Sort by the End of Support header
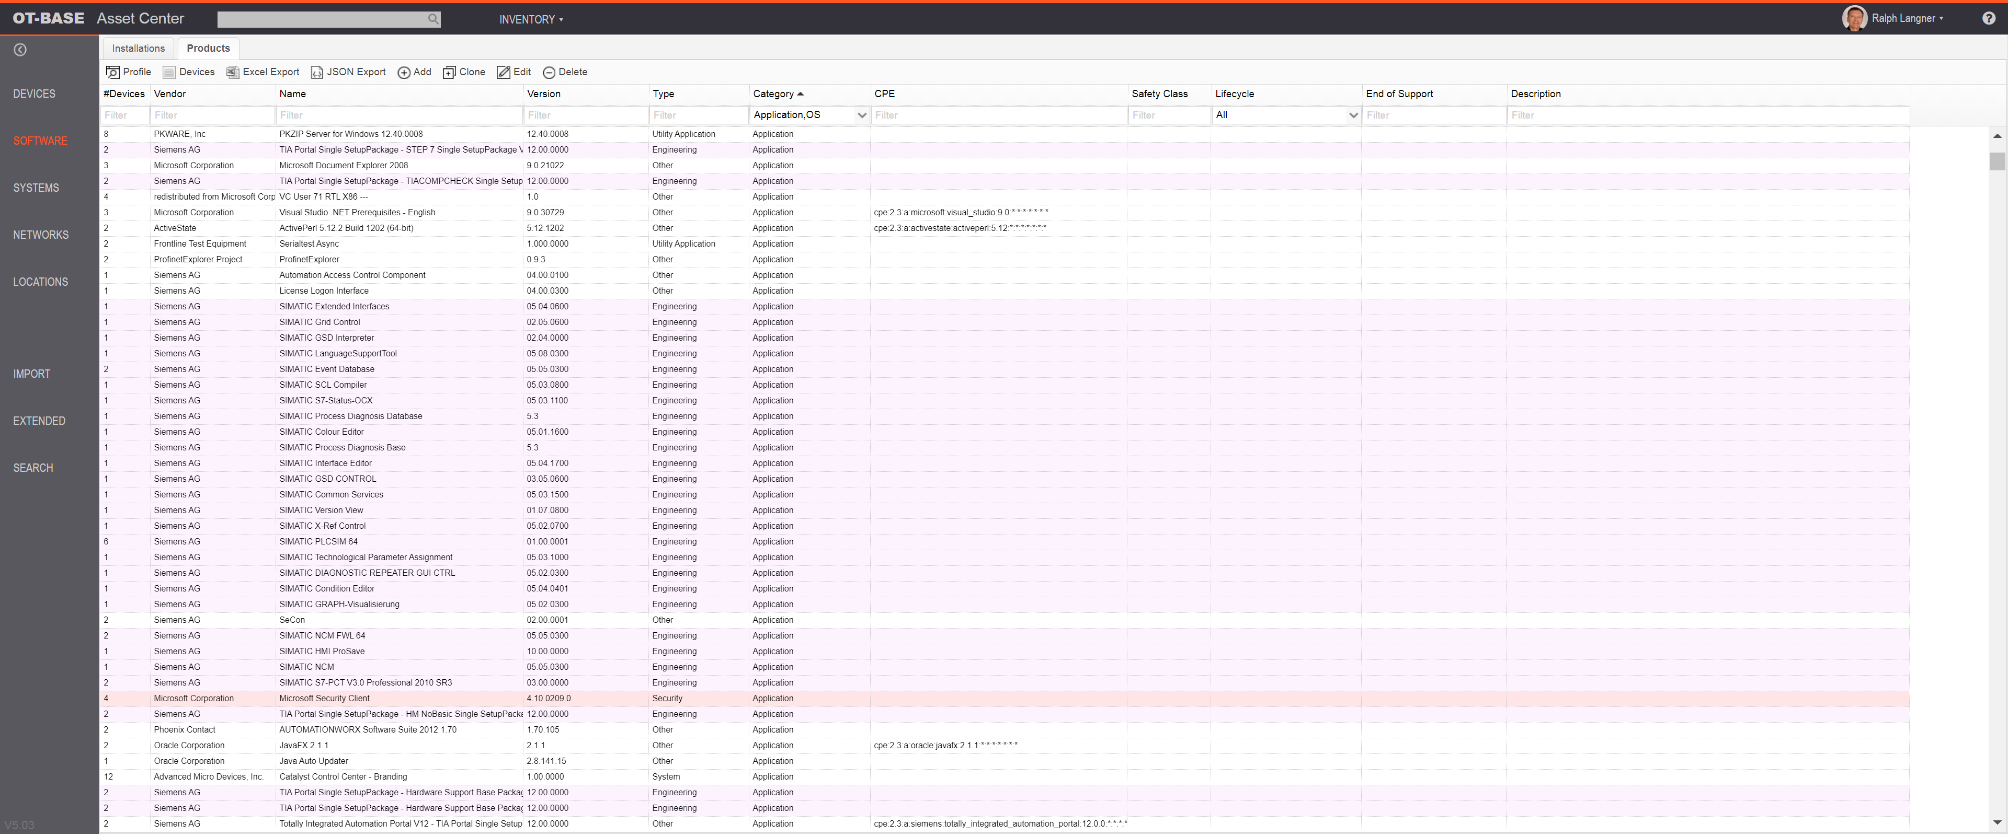The image size is (2008, 836). tap(1399, 94)
